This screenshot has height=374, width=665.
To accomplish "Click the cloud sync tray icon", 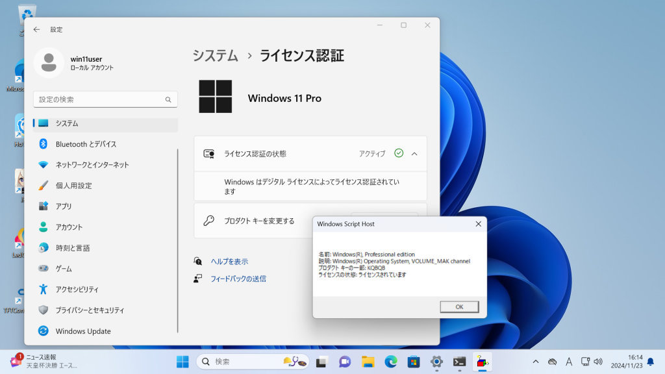I will click(552, 362).
